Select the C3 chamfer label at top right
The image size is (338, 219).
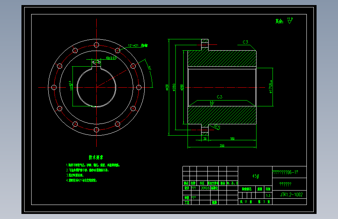click(x=245, y=42)
